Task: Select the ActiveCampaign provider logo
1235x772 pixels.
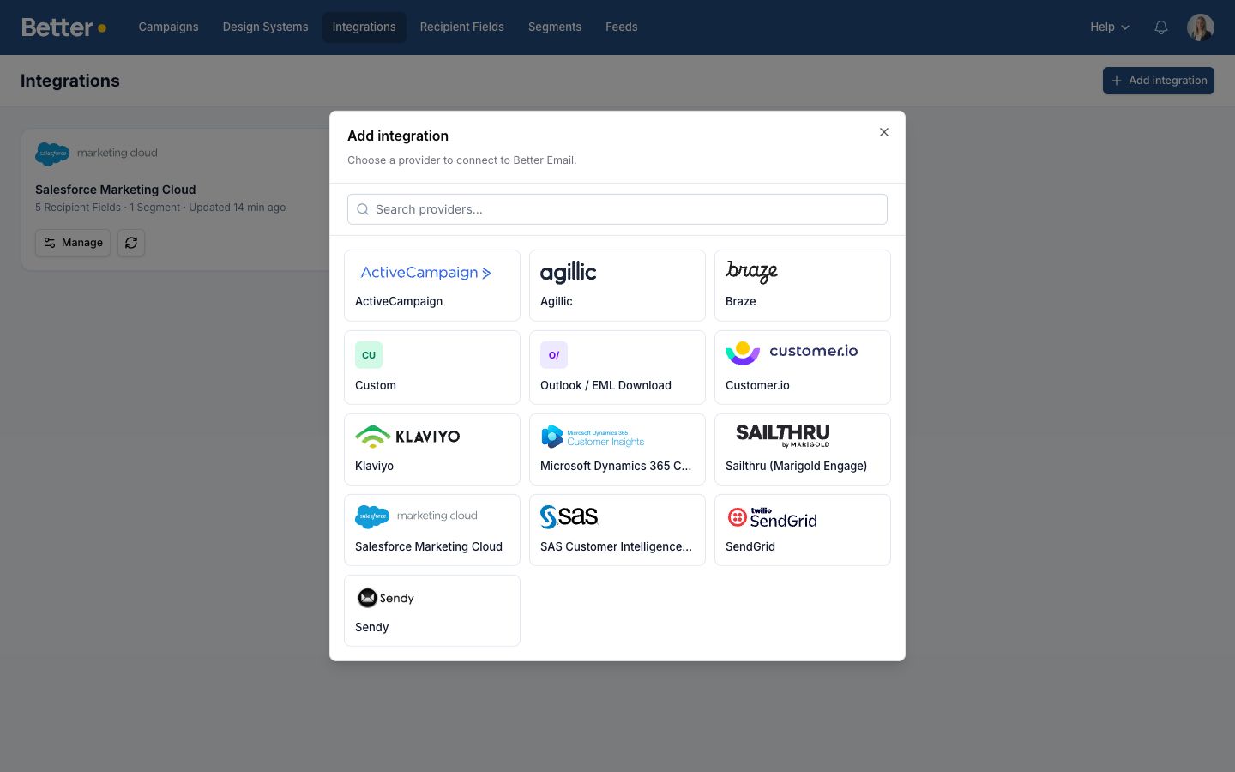Action: (426, 273)
